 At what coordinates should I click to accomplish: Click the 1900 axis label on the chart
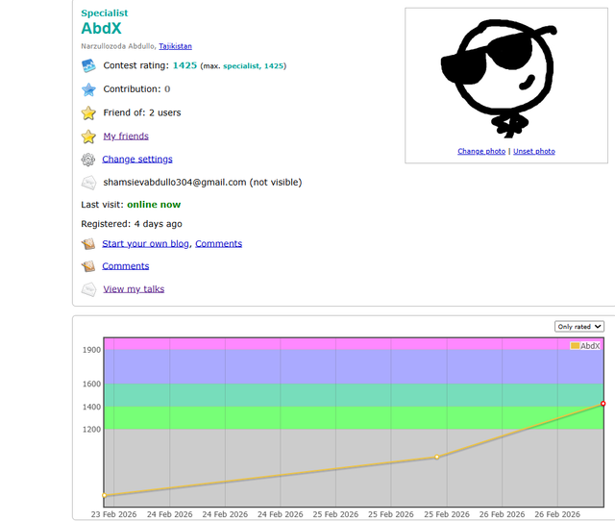coord(92,350)
